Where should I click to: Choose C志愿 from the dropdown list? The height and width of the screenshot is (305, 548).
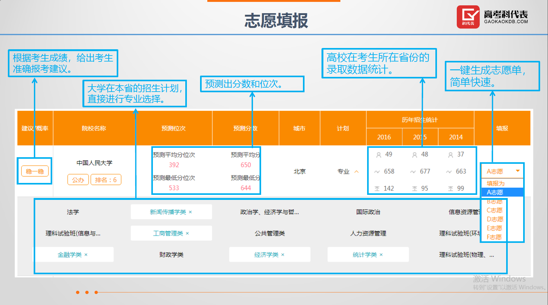495,210
